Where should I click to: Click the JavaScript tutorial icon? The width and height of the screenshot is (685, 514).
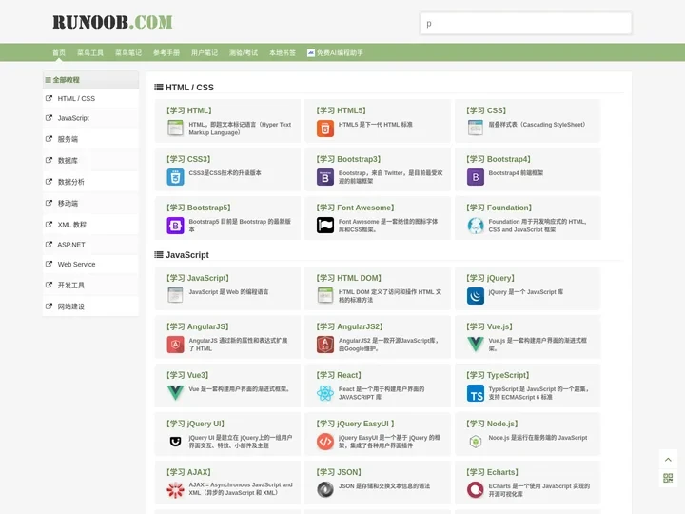coord(175,296)
